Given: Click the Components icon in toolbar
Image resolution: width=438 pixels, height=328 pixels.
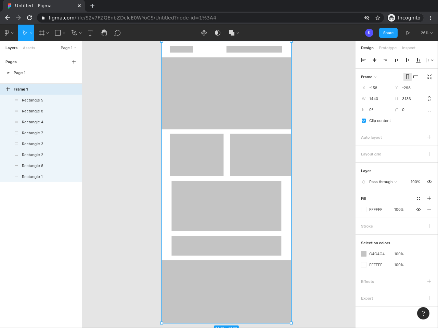Looking at the screenshot, I should [204, 33].
